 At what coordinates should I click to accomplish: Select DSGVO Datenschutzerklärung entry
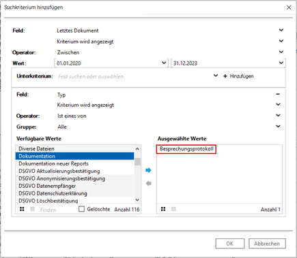pyautogui.click(x=75, y=193)
